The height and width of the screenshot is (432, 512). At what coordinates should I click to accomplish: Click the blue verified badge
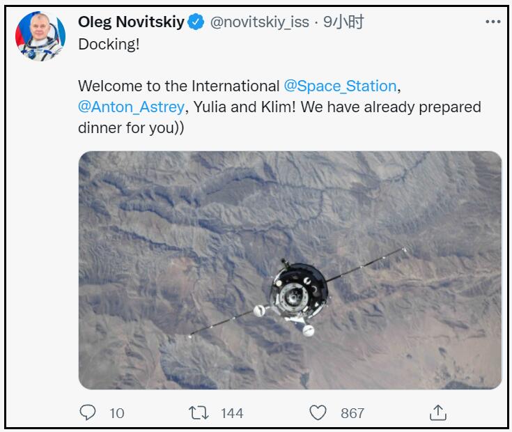tap(196, 22)
